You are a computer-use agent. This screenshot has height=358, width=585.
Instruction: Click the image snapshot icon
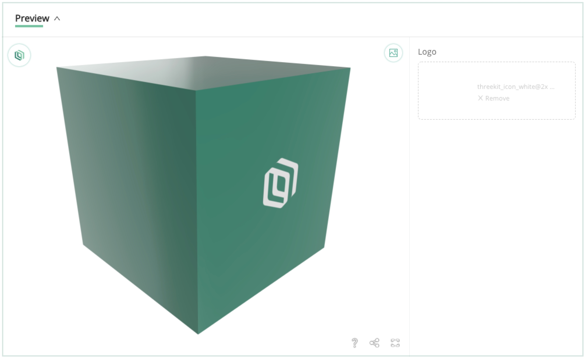(x=393, y=53)
